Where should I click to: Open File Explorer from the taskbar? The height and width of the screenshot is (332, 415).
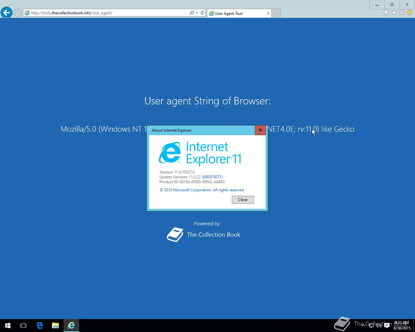click(55, 326)
